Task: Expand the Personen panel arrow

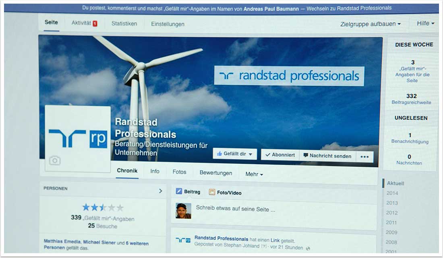Action: click(x=160, y=191)
